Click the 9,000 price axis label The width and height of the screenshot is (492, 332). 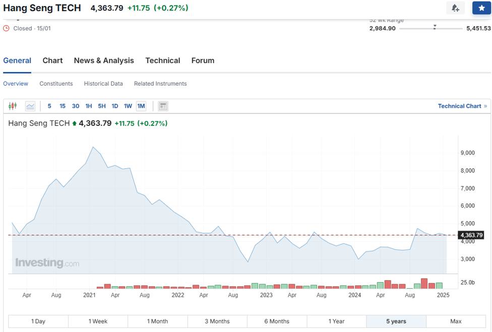[x=467, y=153]
